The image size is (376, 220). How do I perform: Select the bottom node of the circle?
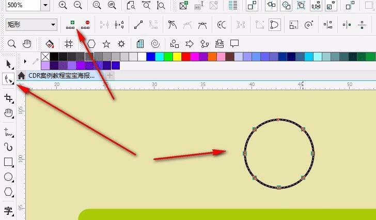point(279,187)
